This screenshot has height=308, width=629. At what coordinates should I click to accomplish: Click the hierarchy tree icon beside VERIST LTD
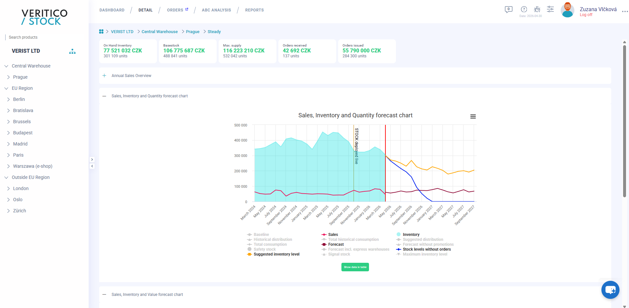click(x=72, y=51)
